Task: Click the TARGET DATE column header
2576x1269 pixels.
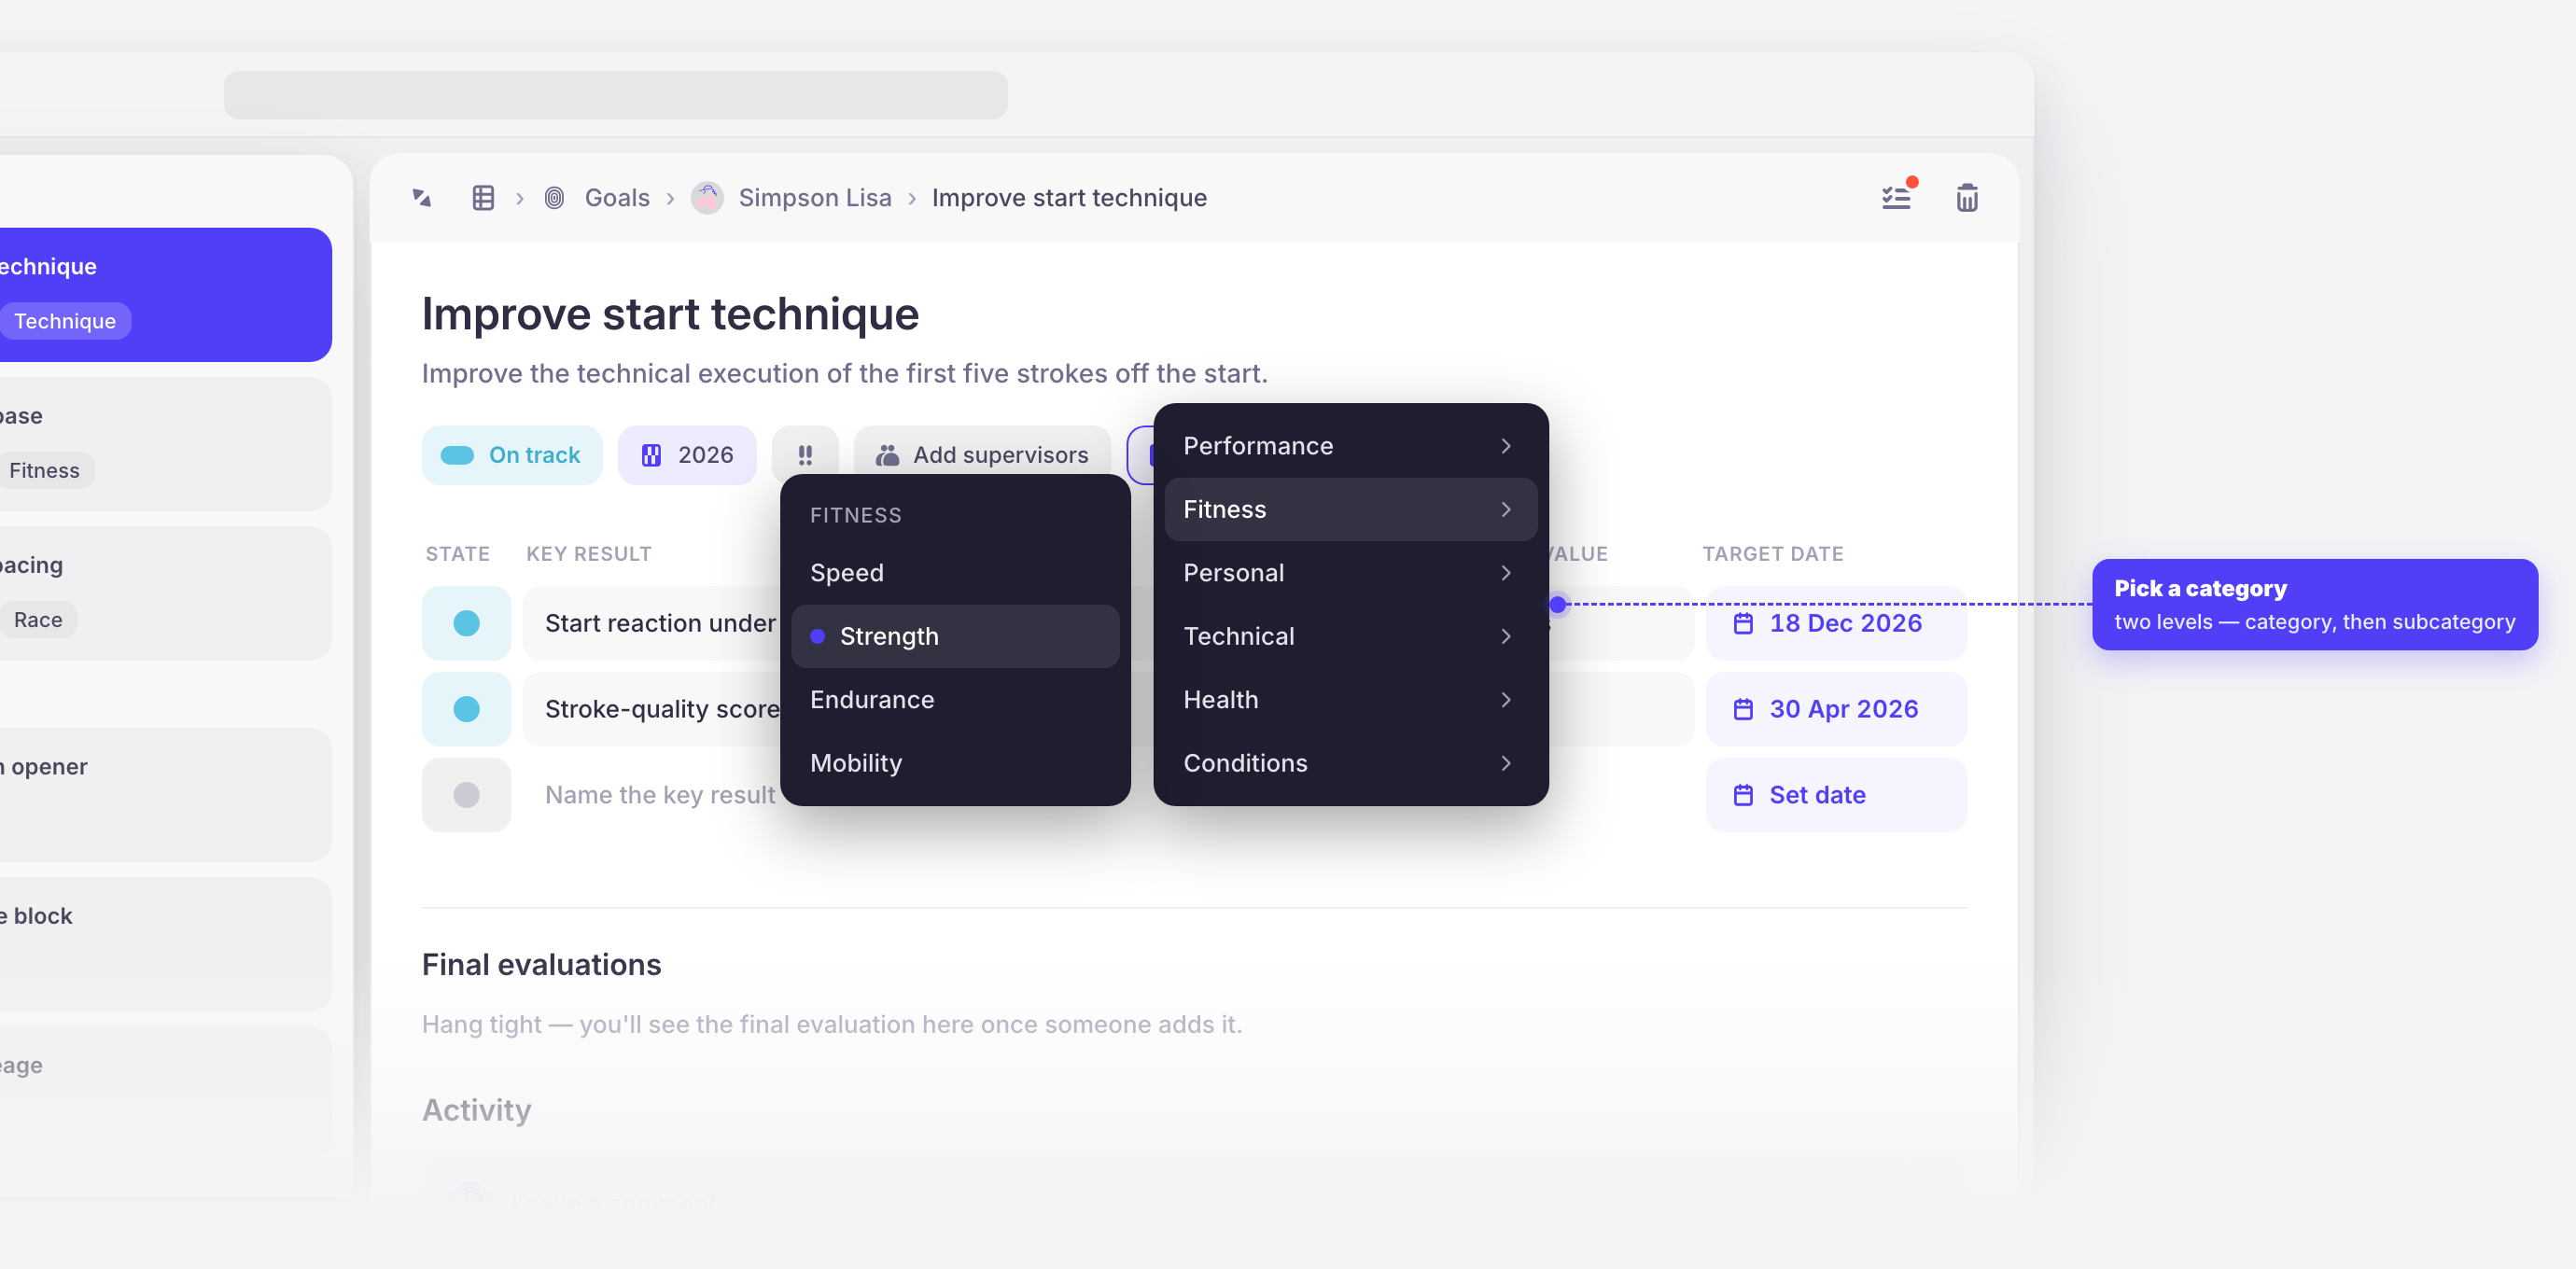Action: tap(1773, 554)
